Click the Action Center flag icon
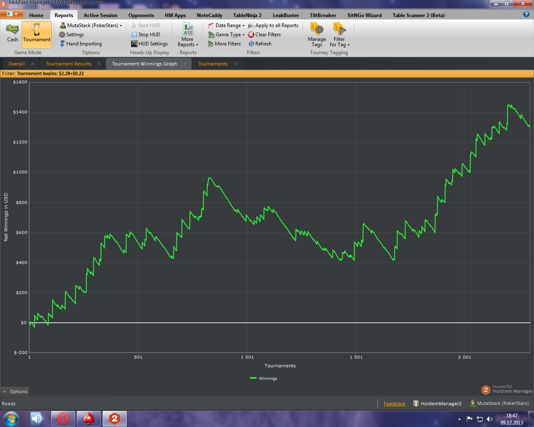Screen dimensions: 534x427 tap(470, 419)
